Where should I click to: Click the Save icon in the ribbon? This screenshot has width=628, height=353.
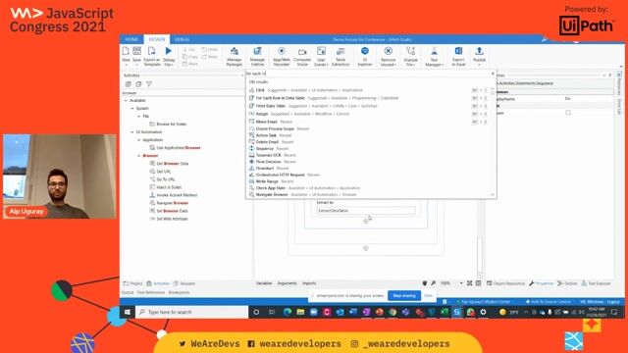click(137, 51)
